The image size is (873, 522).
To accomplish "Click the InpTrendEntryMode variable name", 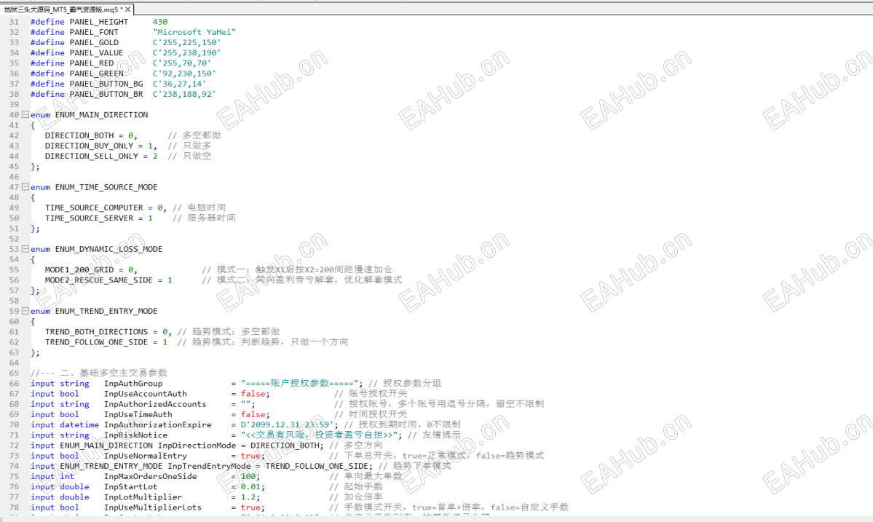I will click(x=209, y=466).
